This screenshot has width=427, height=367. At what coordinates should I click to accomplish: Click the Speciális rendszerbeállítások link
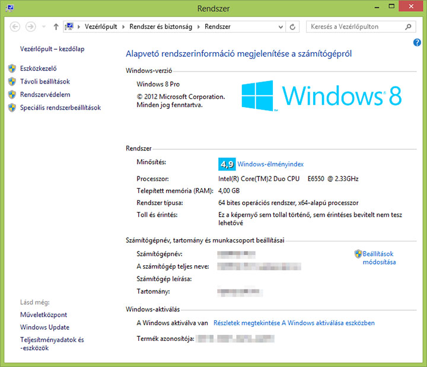point(60,108)
